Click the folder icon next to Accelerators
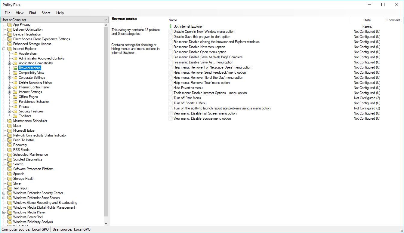This screenshot has width=404, height=233. click(x=15, y=54)
